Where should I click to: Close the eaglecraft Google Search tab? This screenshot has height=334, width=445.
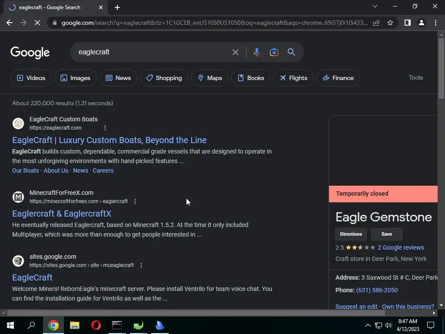(101, 7)
